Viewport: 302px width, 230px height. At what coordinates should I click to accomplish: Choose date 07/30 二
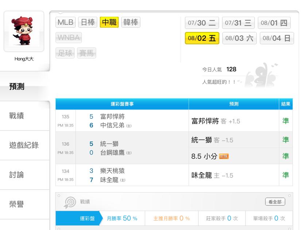(x=202, y=23)
